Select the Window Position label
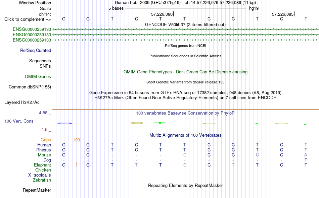Screen dimensions: 319x198 pyautogui.click(x=35, y=3)
